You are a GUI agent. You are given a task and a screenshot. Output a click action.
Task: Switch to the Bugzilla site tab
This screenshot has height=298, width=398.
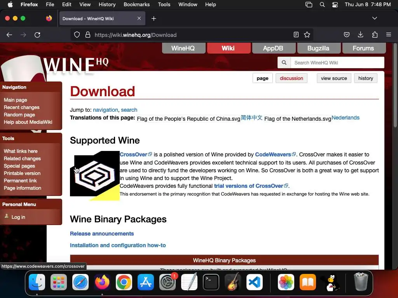pos(319,48)
